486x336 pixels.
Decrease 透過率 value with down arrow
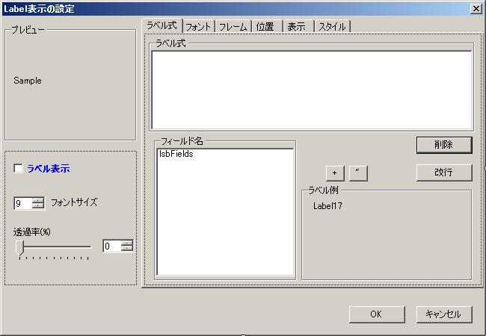point(127,249)
